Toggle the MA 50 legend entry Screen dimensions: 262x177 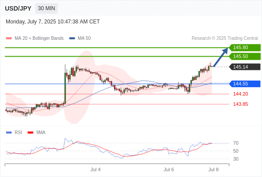[x=80, y=38]
